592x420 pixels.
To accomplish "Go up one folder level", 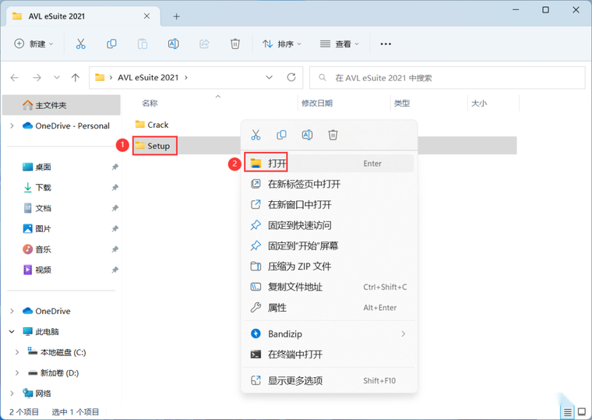I will (x=76, y=78).
